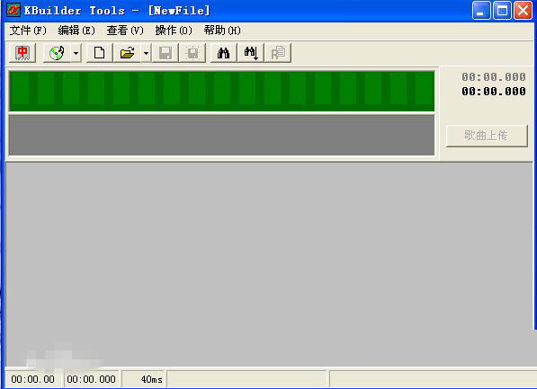Open the 操作(O) menu
This screenshot has width=537, height=389.
[174, 31]
